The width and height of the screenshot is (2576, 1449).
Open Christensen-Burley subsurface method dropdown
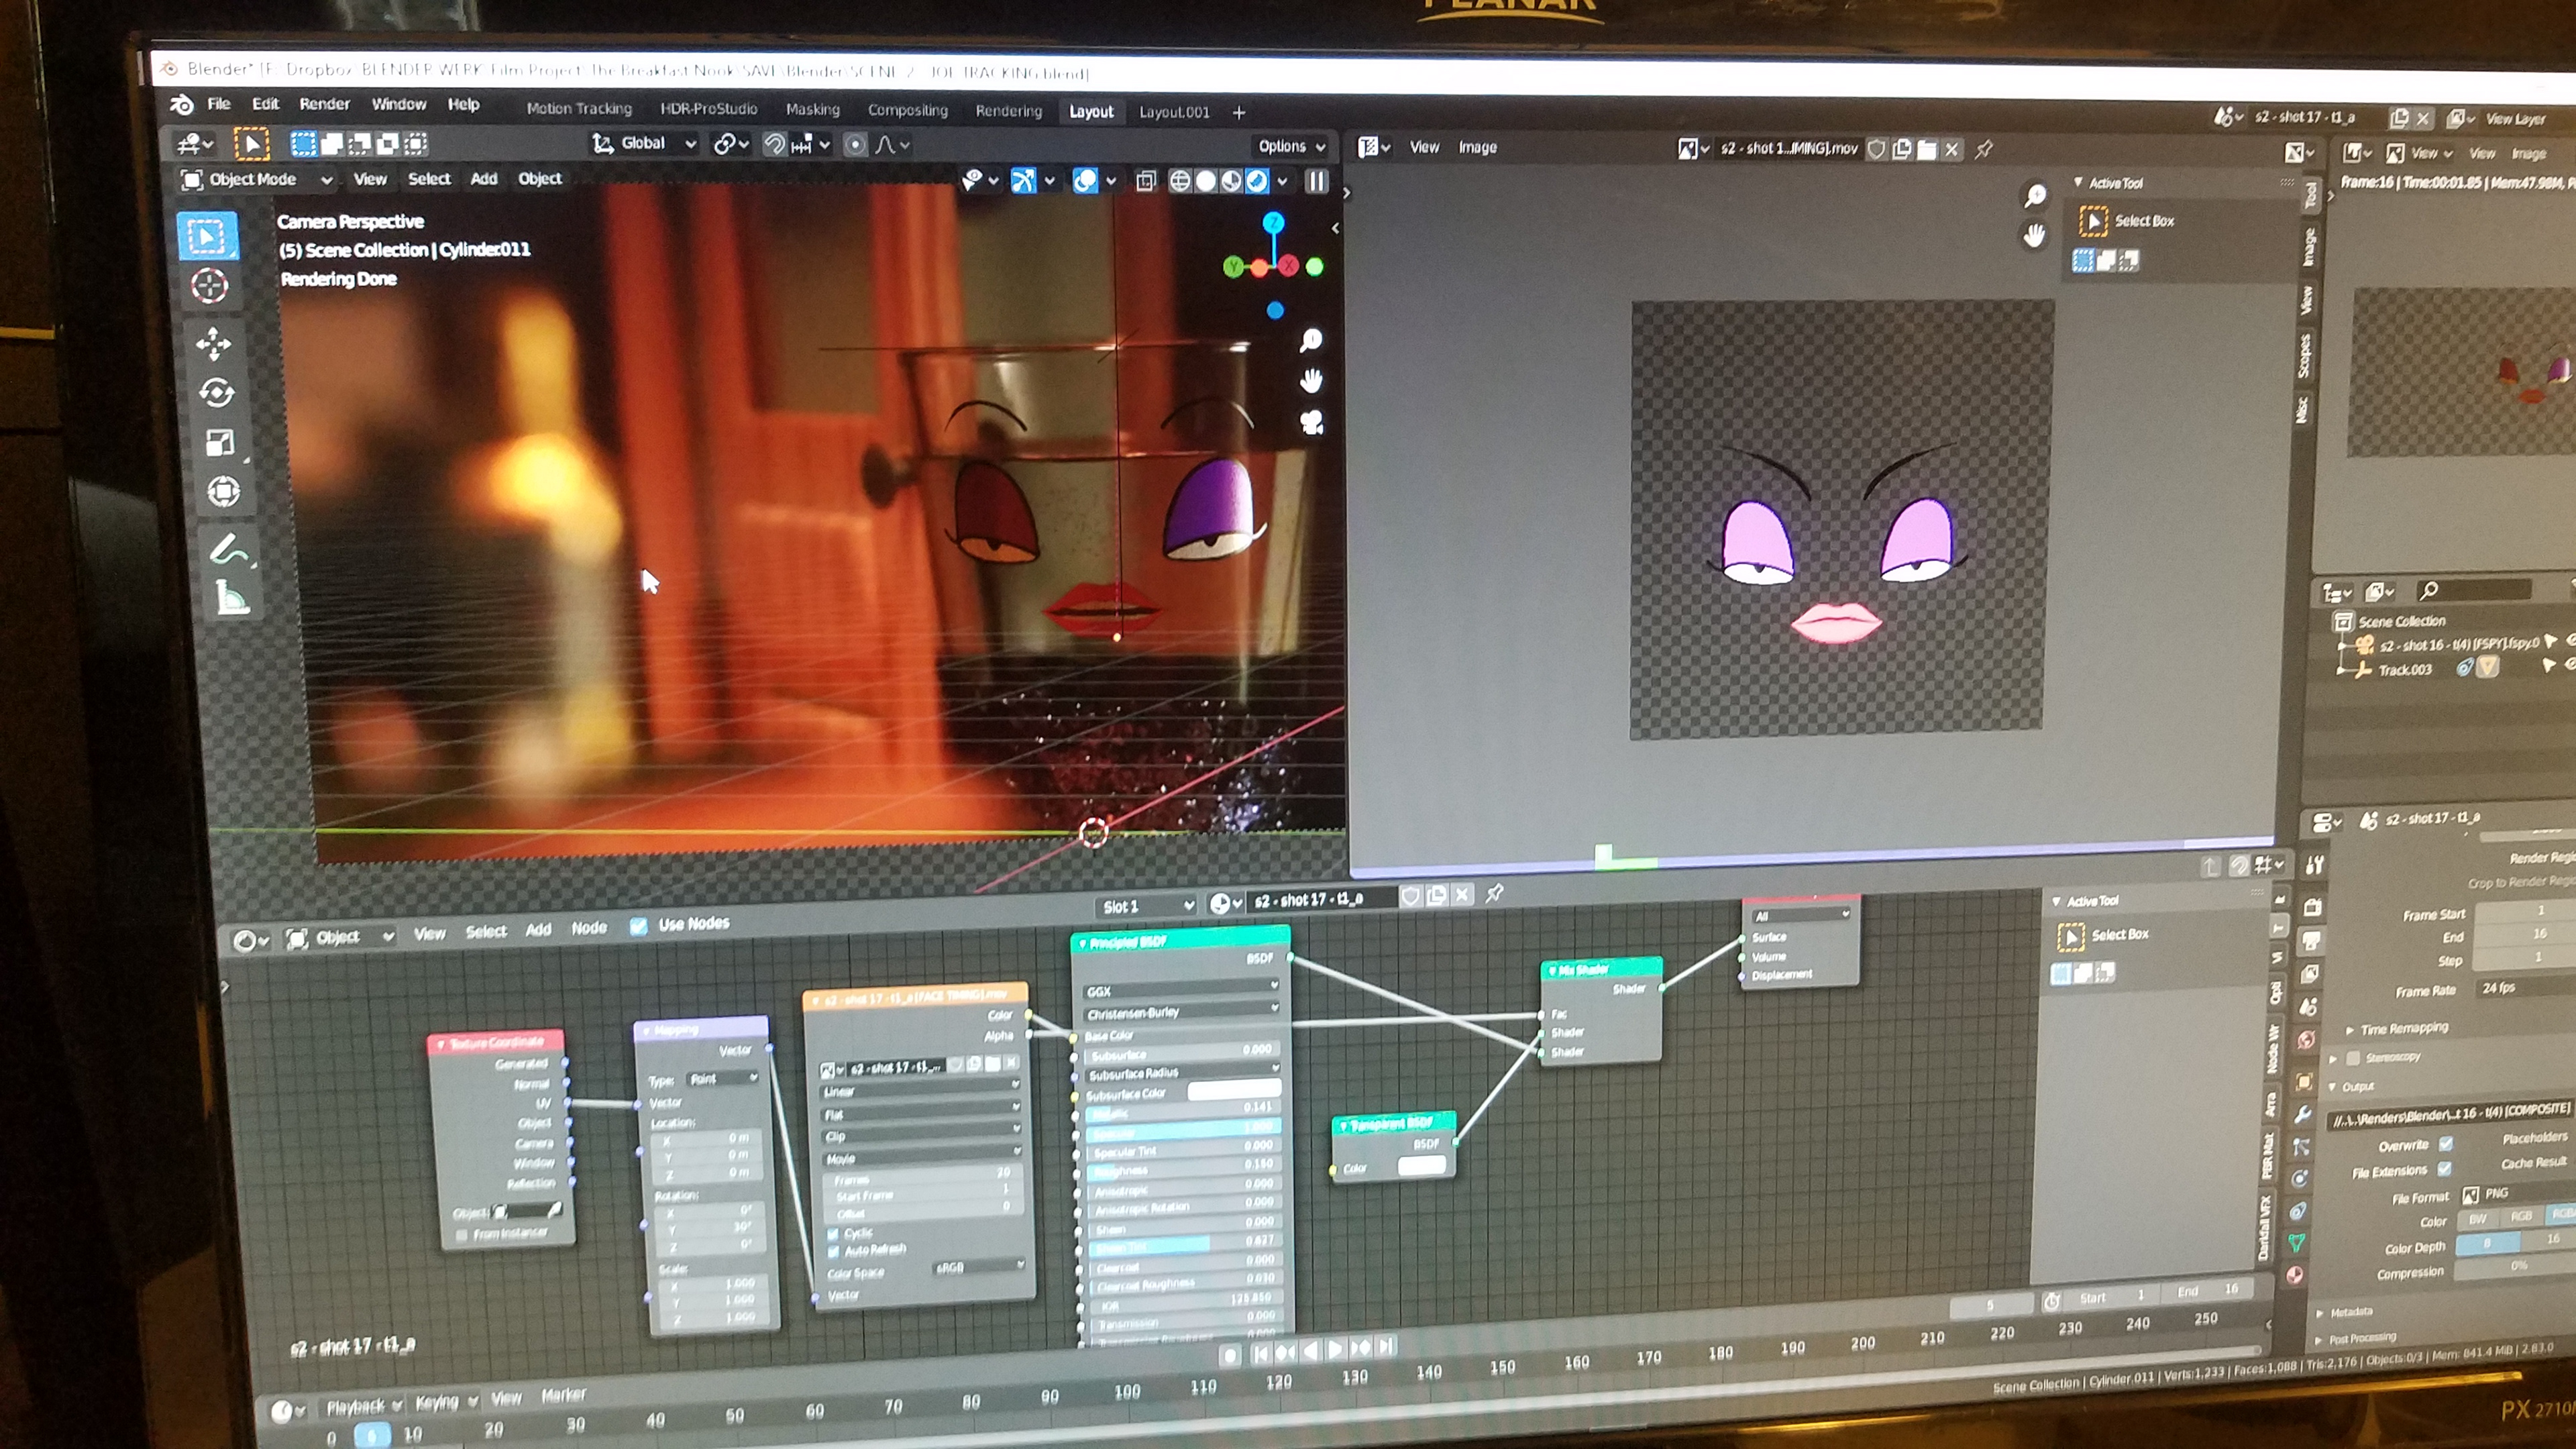pyautogui.click(x=1181, y=1011)
